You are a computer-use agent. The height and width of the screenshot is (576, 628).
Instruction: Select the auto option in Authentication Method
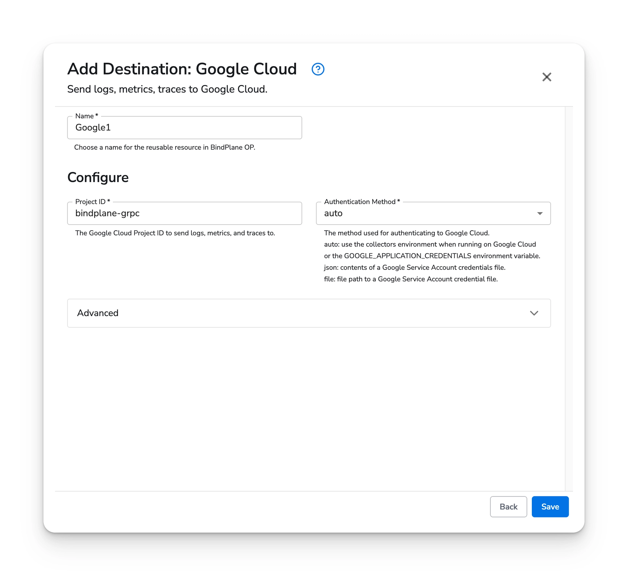click(433, 213)
